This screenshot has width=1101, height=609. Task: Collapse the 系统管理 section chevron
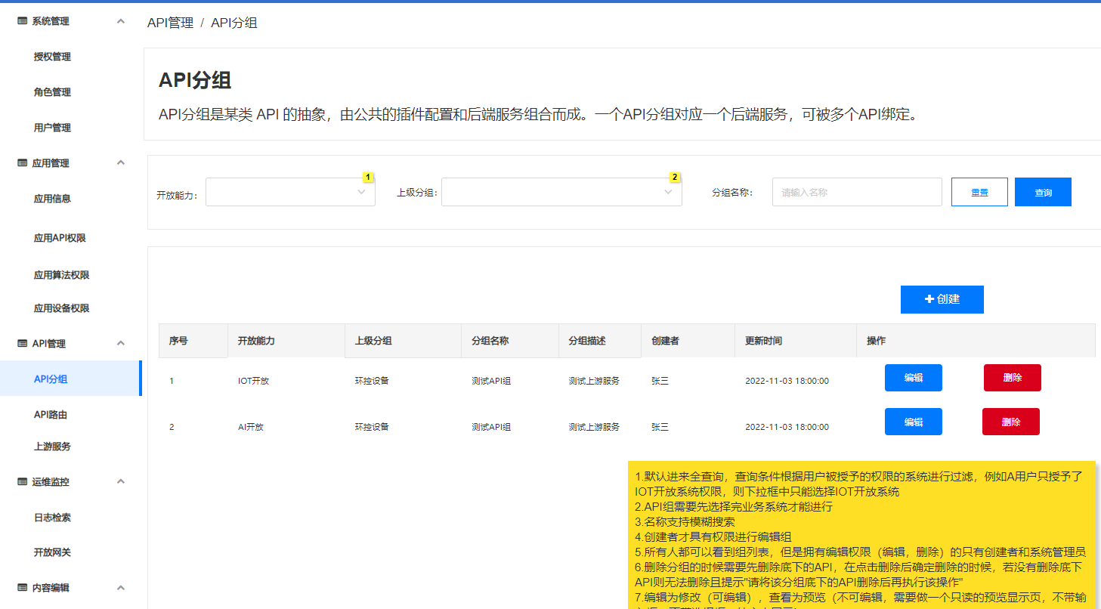pos(121,21)
